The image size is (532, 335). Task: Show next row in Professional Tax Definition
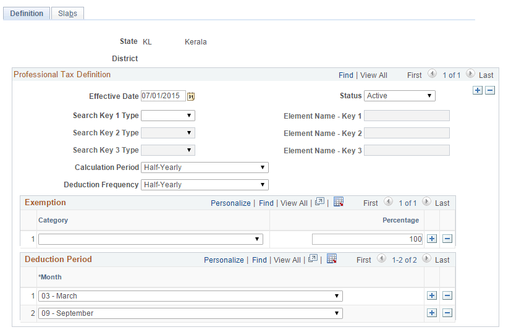[470, 74]
